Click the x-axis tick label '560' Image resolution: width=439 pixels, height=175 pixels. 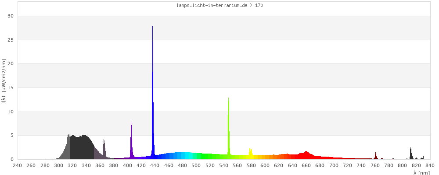click(237, 165)
